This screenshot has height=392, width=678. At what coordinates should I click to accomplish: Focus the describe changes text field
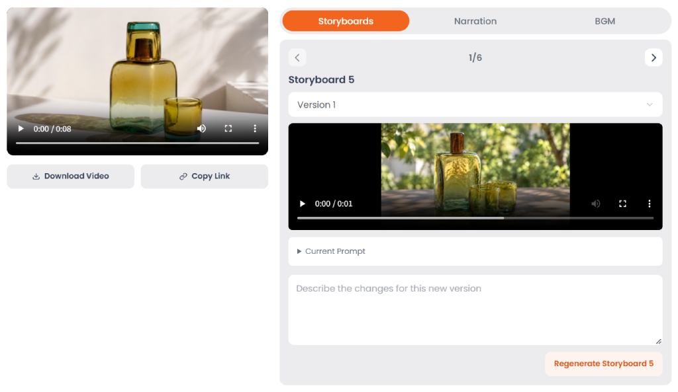475,310
